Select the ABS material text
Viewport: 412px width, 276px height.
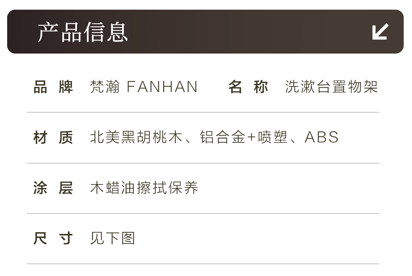coord(322,137)
